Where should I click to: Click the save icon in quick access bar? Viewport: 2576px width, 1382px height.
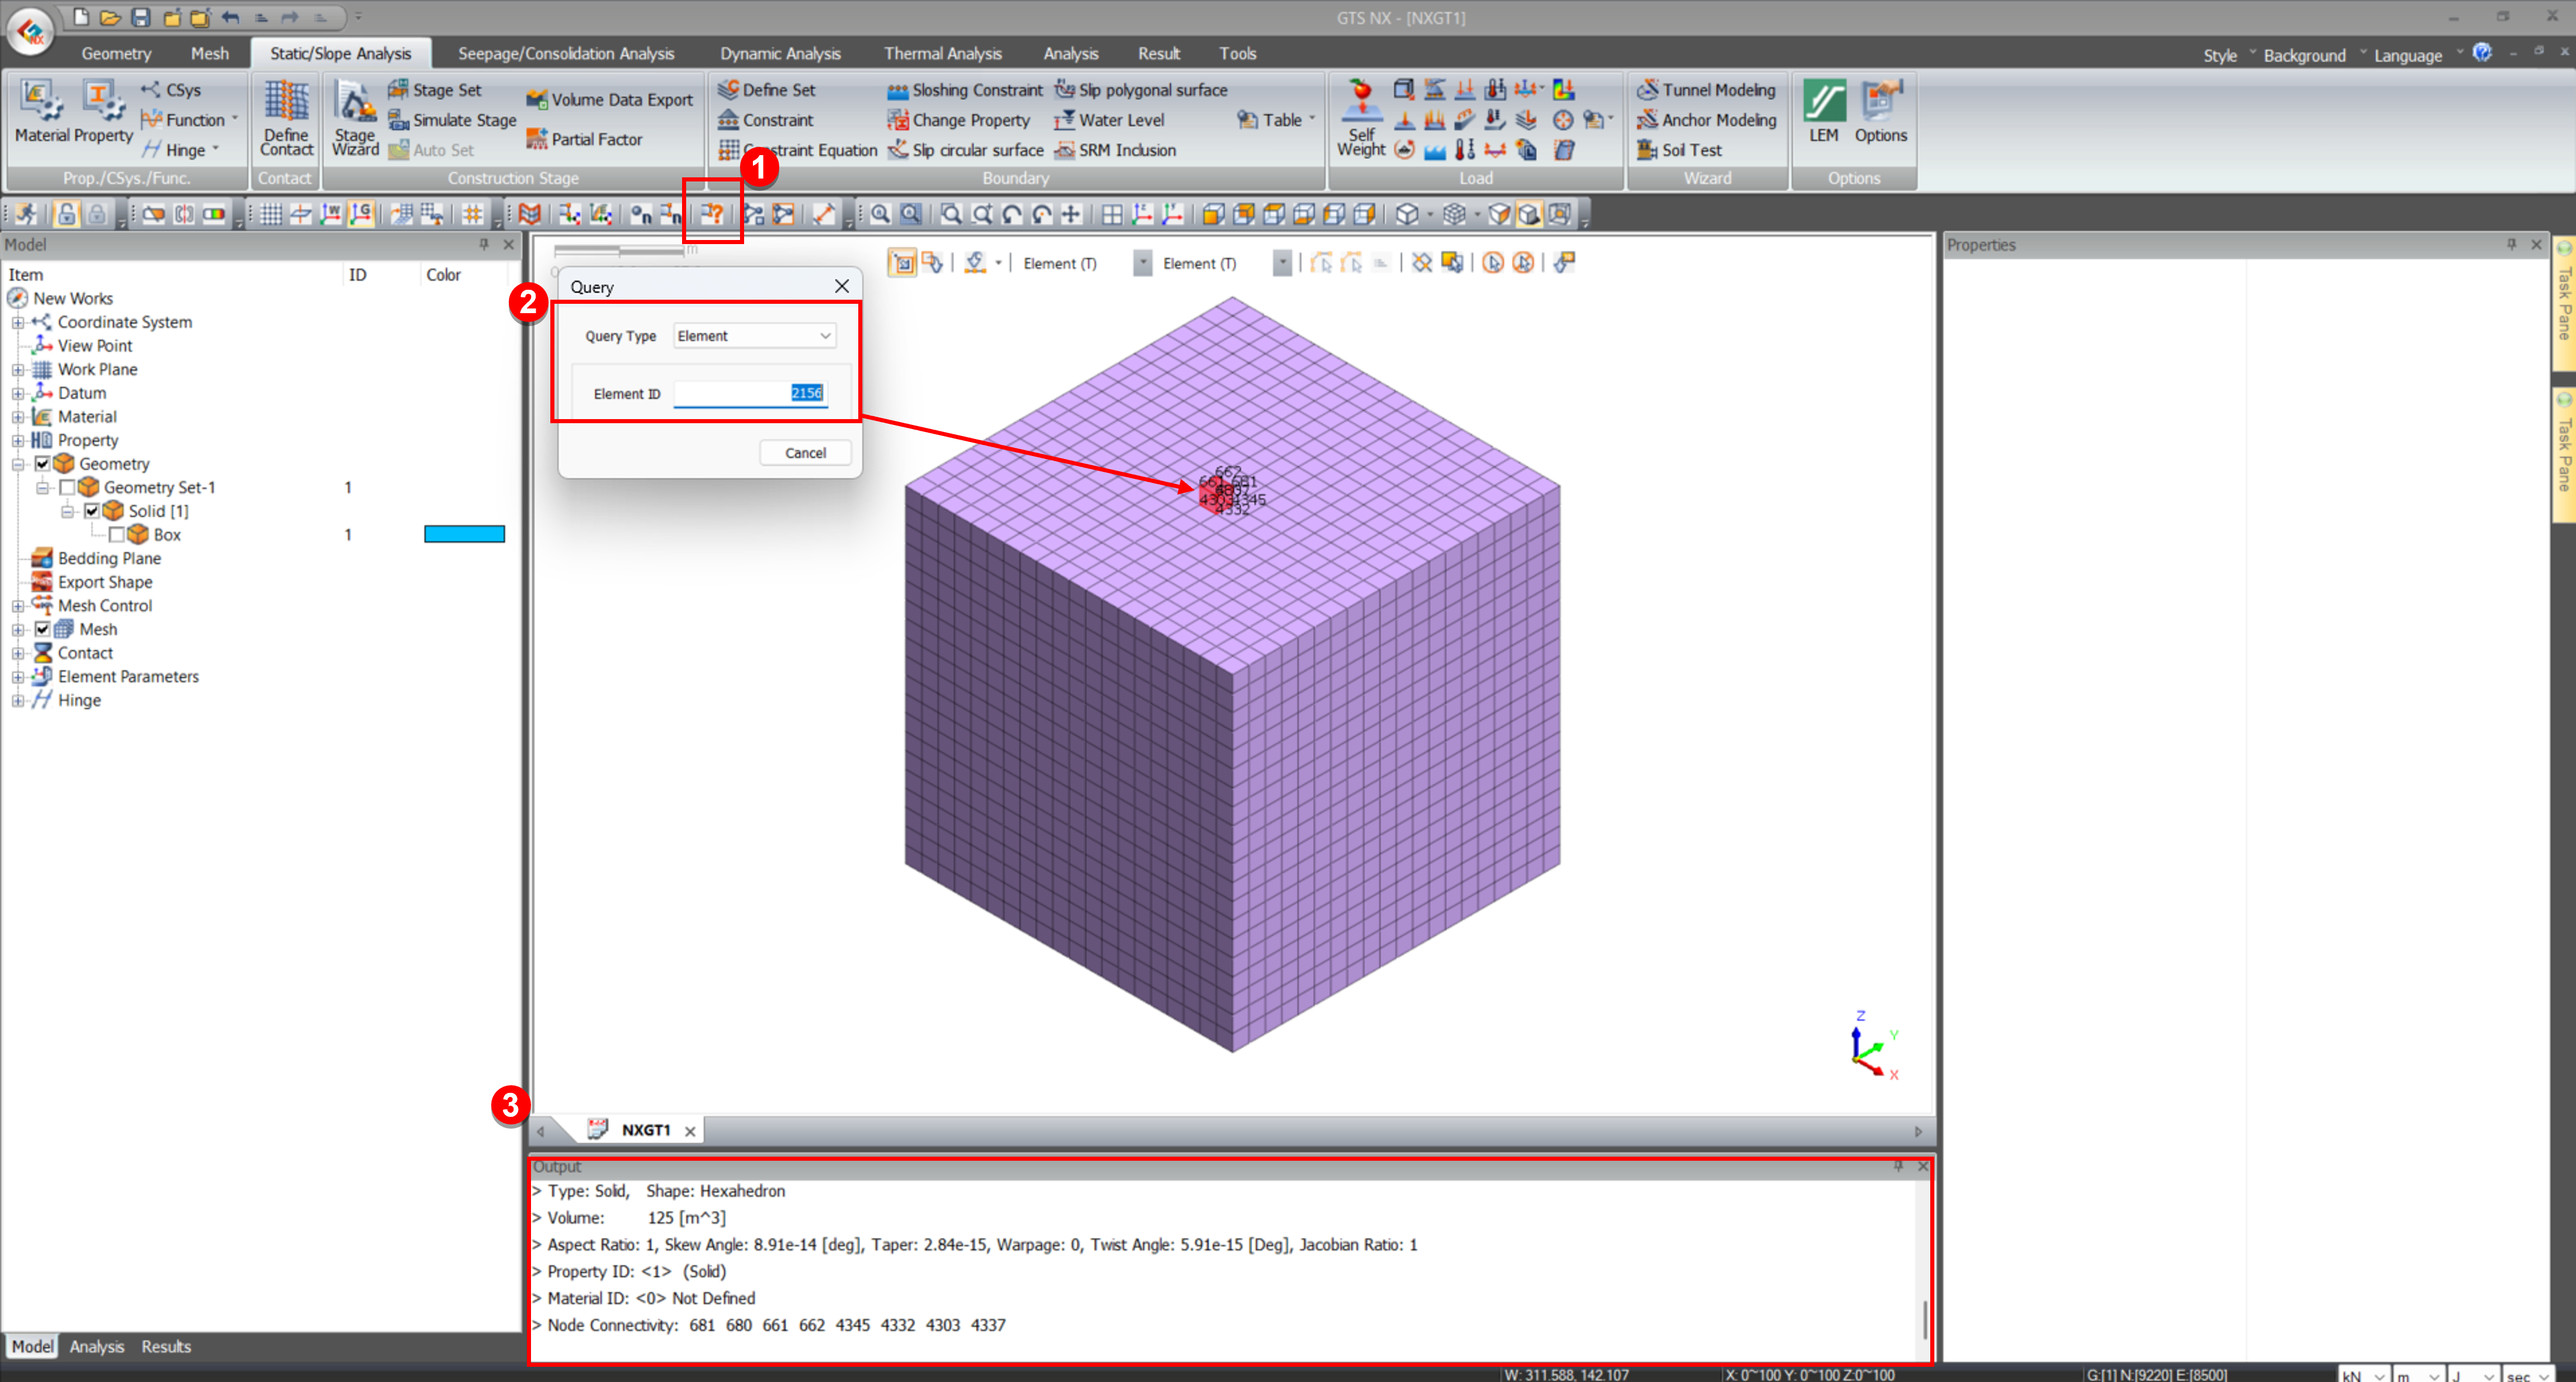click(141, 17)
